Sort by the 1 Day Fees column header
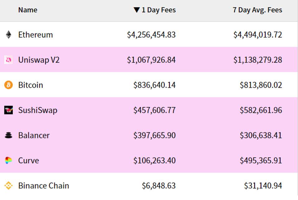 click(158, 10)
